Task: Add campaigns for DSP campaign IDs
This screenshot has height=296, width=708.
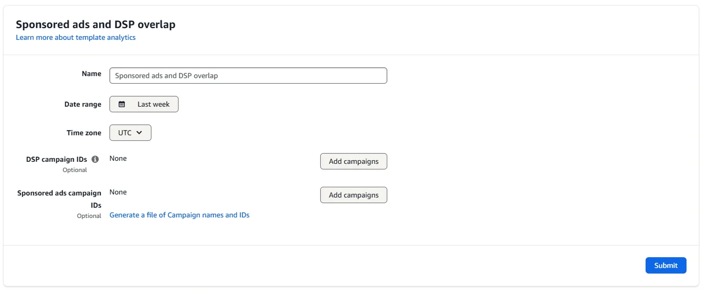Action: [353, 161]
